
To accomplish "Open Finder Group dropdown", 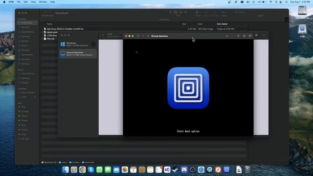I will (x=198, y=12).
